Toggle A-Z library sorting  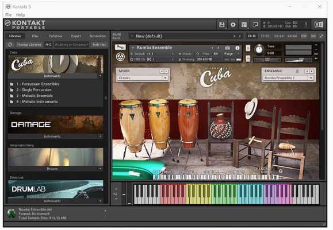click(x=48, y=45)
